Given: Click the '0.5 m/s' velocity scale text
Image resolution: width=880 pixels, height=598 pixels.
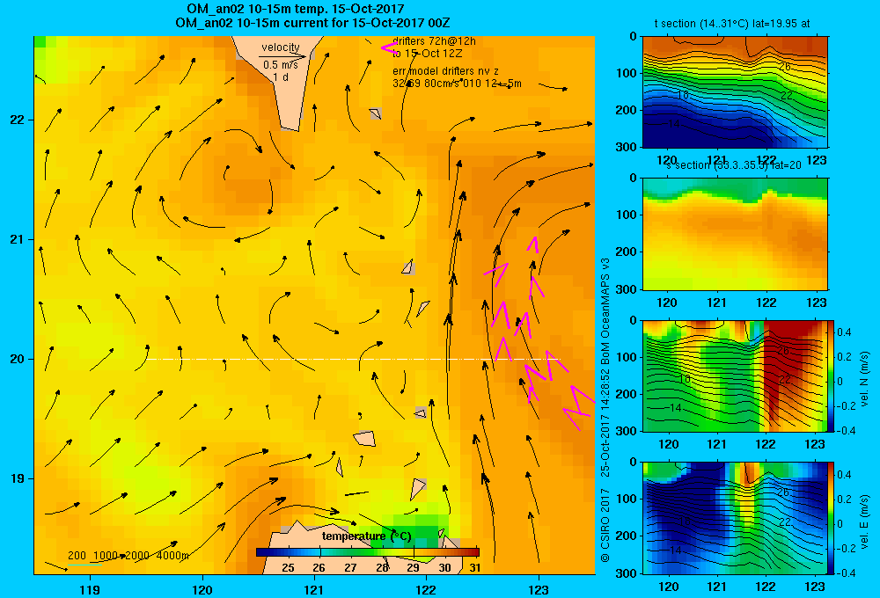Looking at the screenshot, I should (281, 65).
